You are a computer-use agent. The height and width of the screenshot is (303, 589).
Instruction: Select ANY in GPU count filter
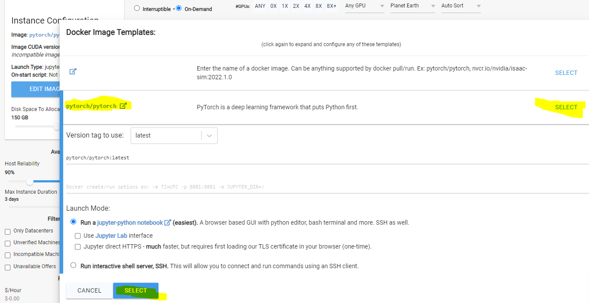260,6
